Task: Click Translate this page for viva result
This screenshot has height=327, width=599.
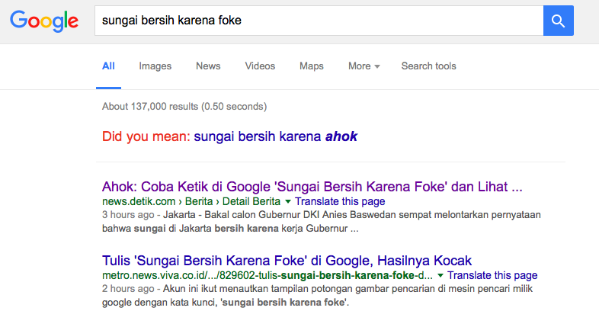Action: coord(492,275)
